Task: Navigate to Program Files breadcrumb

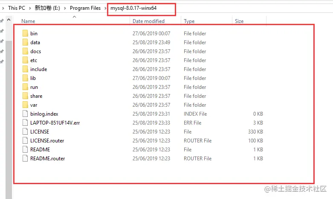Action: pyautogui.click(x=85, y=8)
